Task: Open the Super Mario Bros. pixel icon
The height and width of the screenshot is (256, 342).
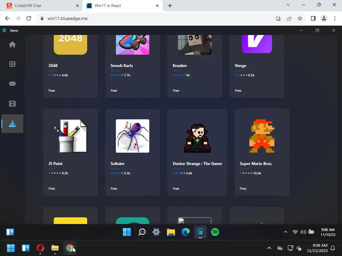Action: point(262,136)
